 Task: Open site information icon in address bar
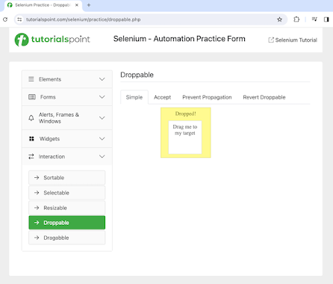[x=19, y=19]
